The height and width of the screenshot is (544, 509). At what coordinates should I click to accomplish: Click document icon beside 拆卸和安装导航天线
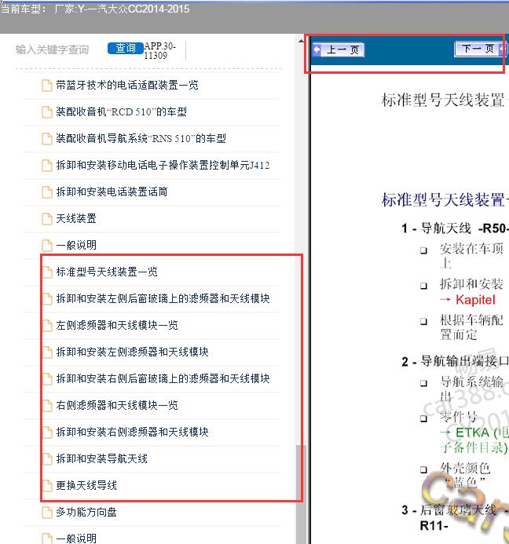tap(47, 459)
